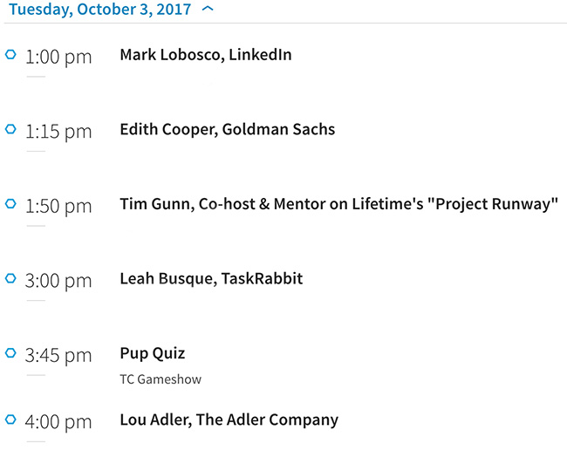
Task: Click the hexagon marker beside 1:50 pm
Action: (10, 203)
